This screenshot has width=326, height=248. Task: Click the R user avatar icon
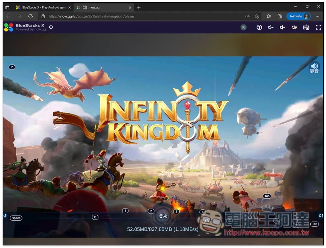point(244,27)
